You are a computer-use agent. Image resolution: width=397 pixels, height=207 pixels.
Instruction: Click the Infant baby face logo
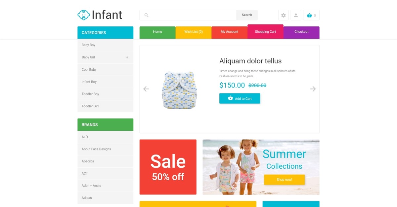coord(84,15)
